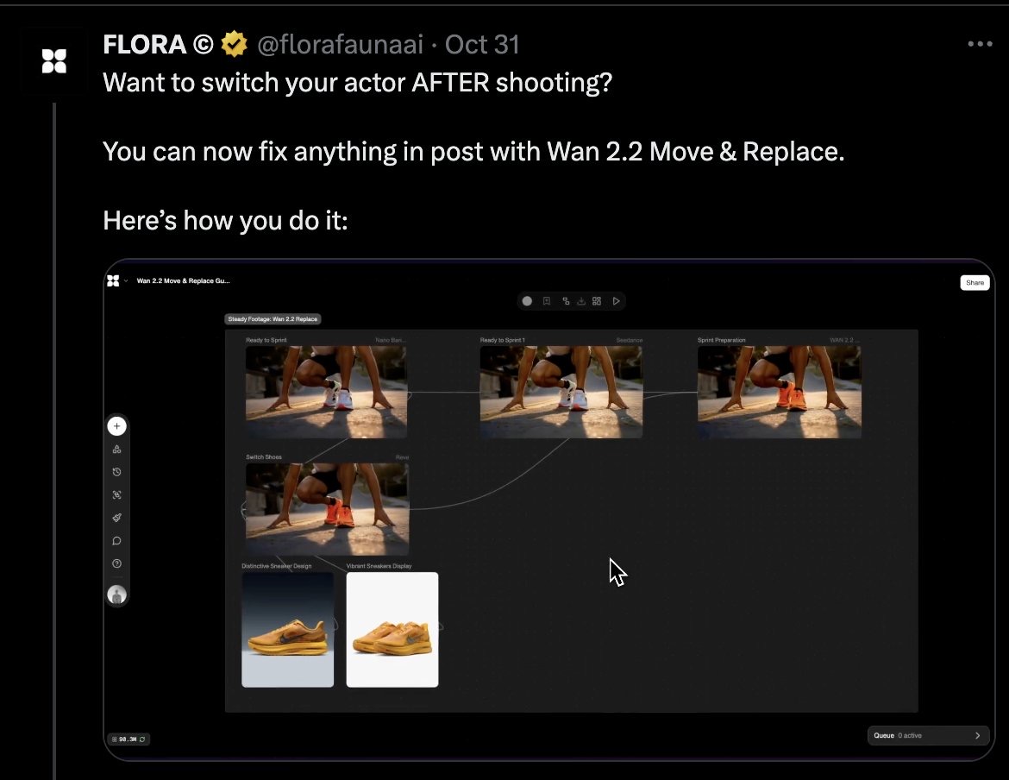Screen dimensions: 1009x780
Task: Toggle the gray circle in top toolbar
Action: [527, 301]
